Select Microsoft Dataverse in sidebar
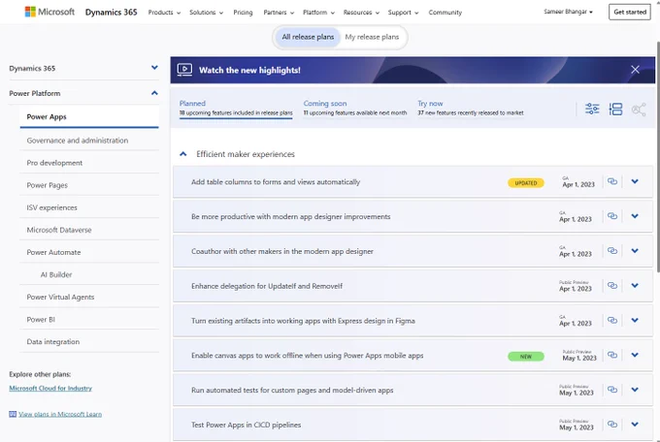Screen dimensions: 660x442 (x=89, y=230)
